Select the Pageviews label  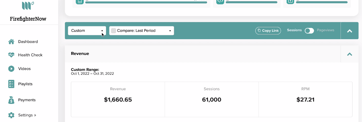click(x=326, y=30)
